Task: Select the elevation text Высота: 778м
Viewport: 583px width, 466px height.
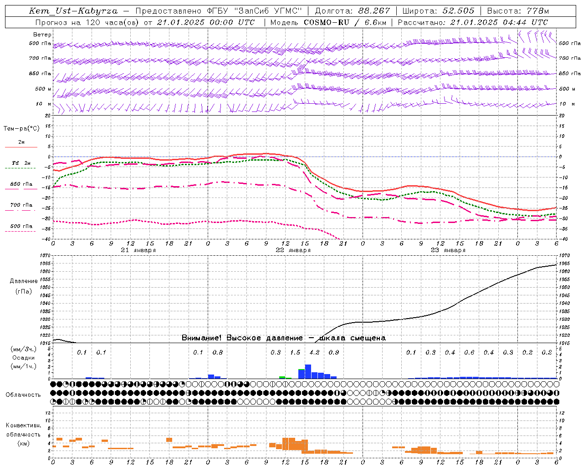Action: tap(518, 11)
